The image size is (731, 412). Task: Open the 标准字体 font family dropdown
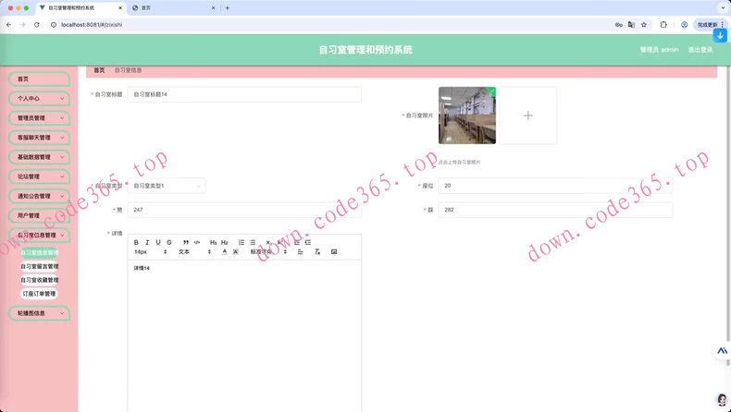pyautogui.click(x=268, y=252)
